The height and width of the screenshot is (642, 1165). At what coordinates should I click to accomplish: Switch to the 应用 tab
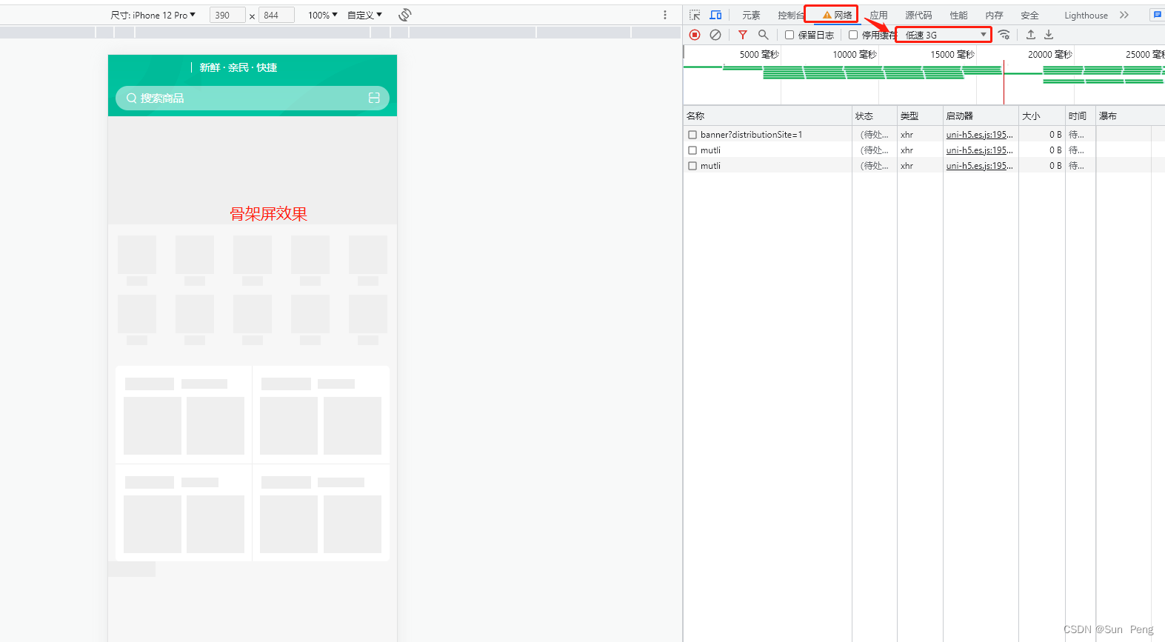[878, 15]
